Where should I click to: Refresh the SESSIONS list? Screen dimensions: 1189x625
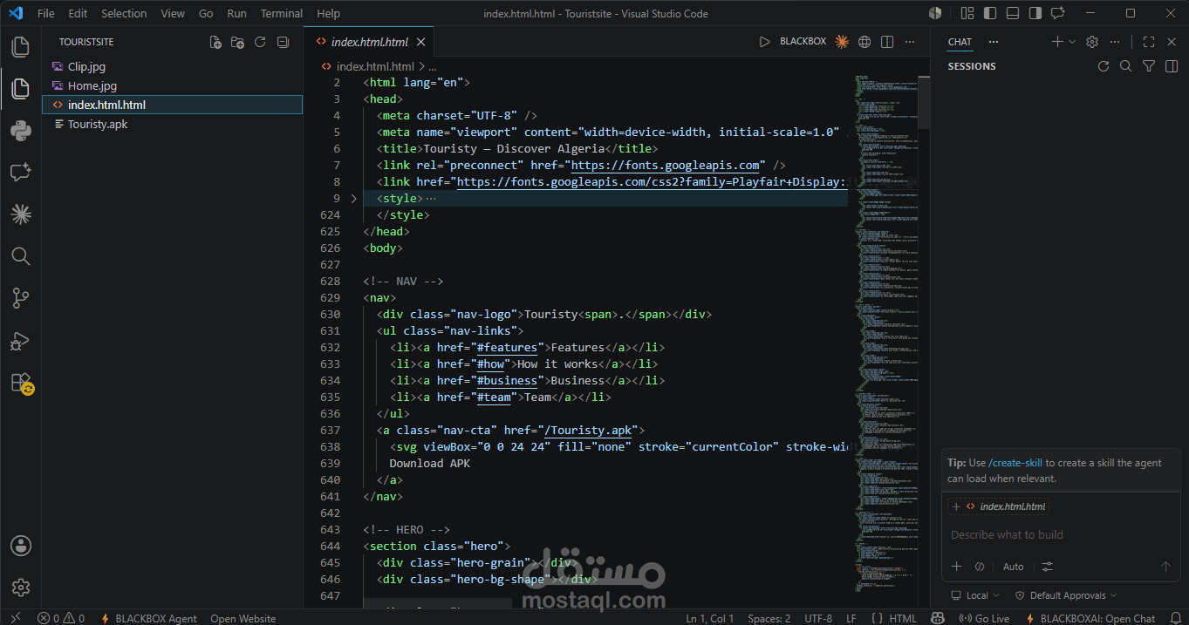click(x=1104, y=66)
